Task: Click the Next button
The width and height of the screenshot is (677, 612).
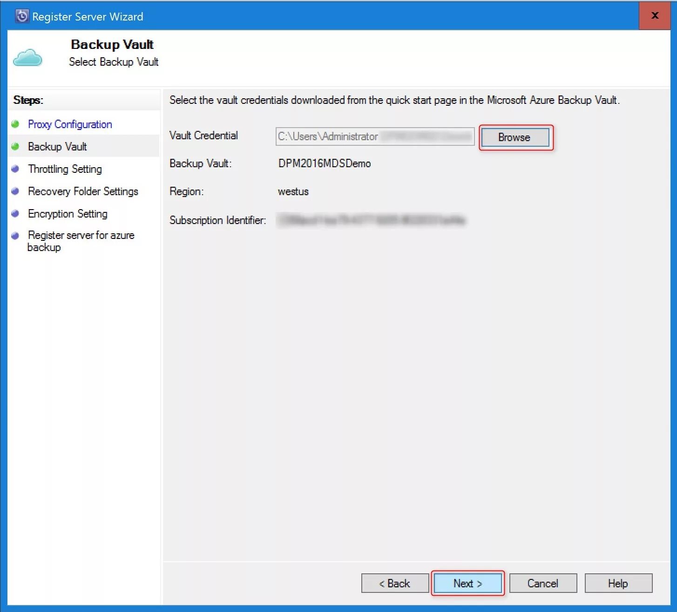Action: (467, 583)
